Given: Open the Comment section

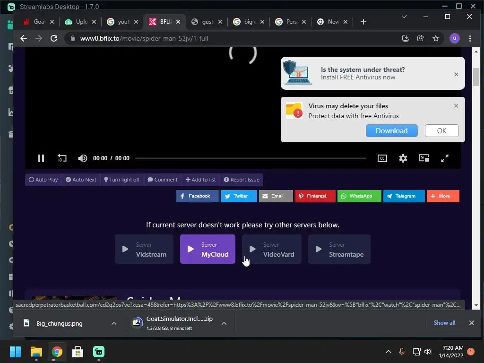Looking at the screenshot, I should 163,180.
